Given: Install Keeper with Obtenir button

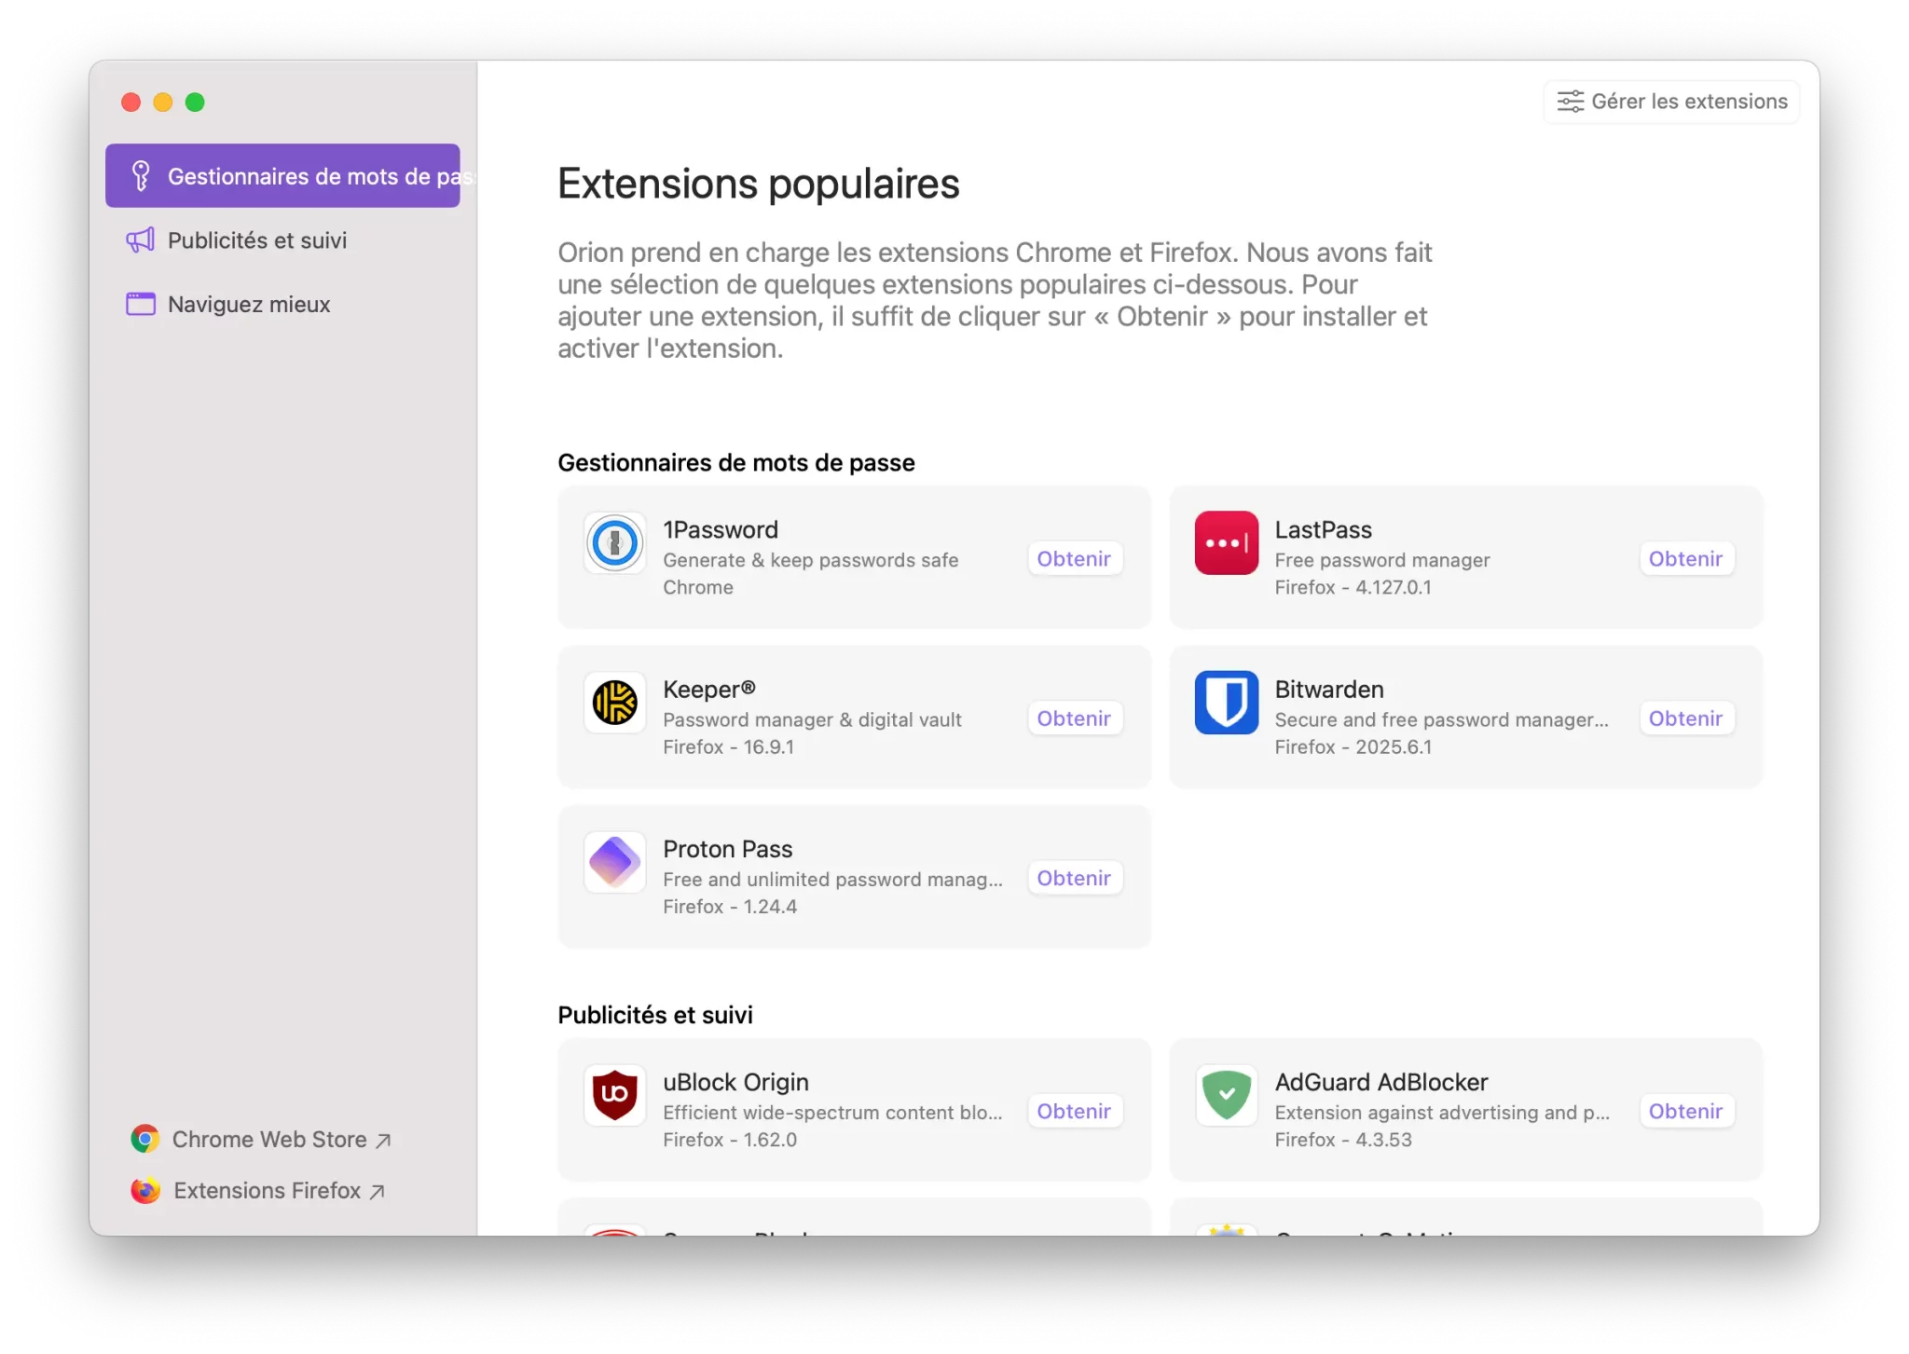Looking at the screenshot, I should [x=1074, y=718].
